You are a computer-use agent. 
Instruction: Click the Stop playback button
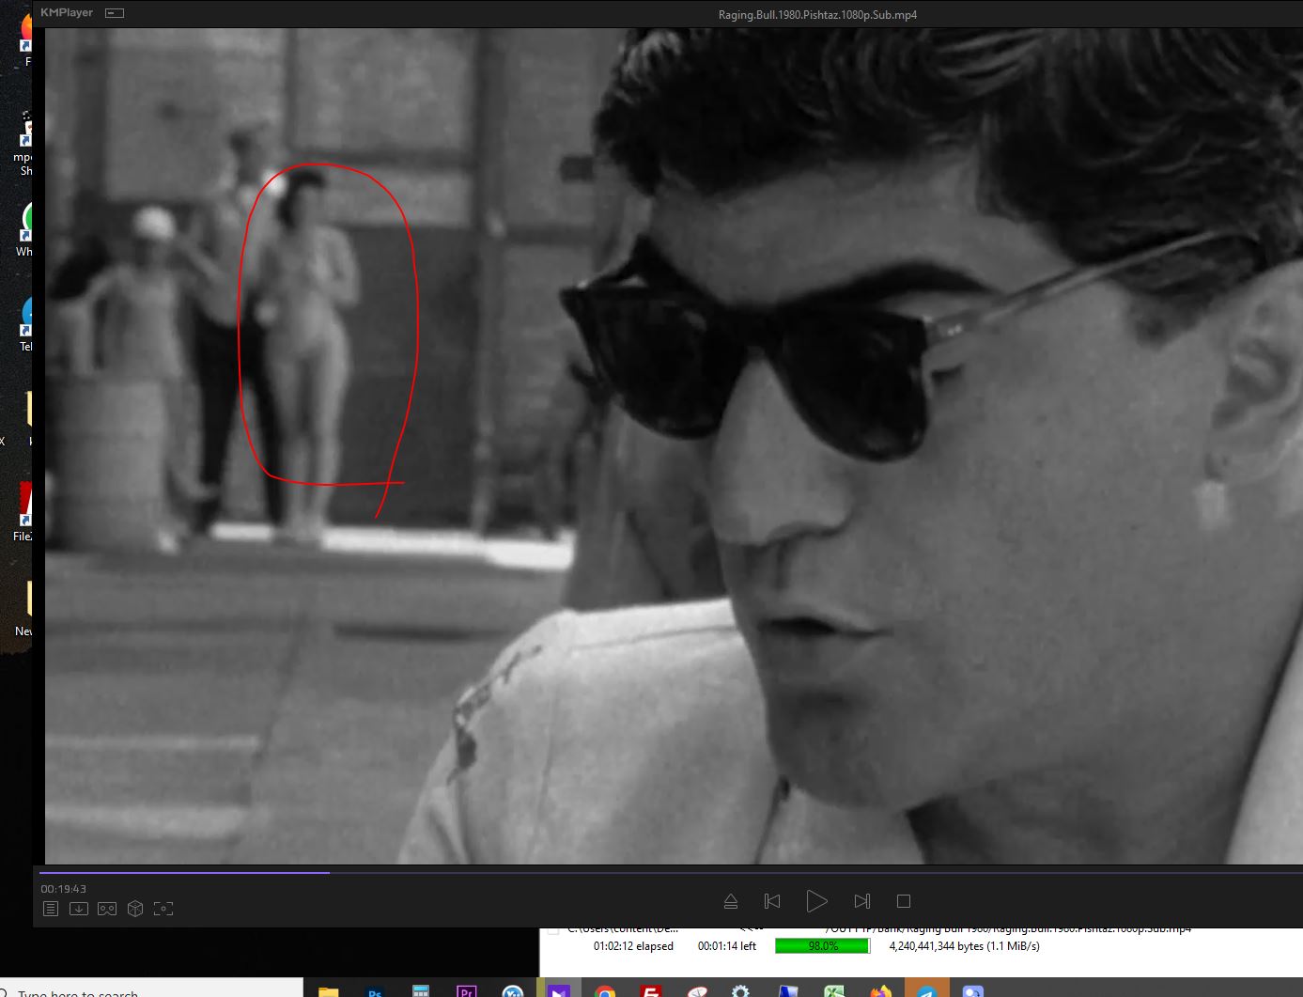coord(904,901)
